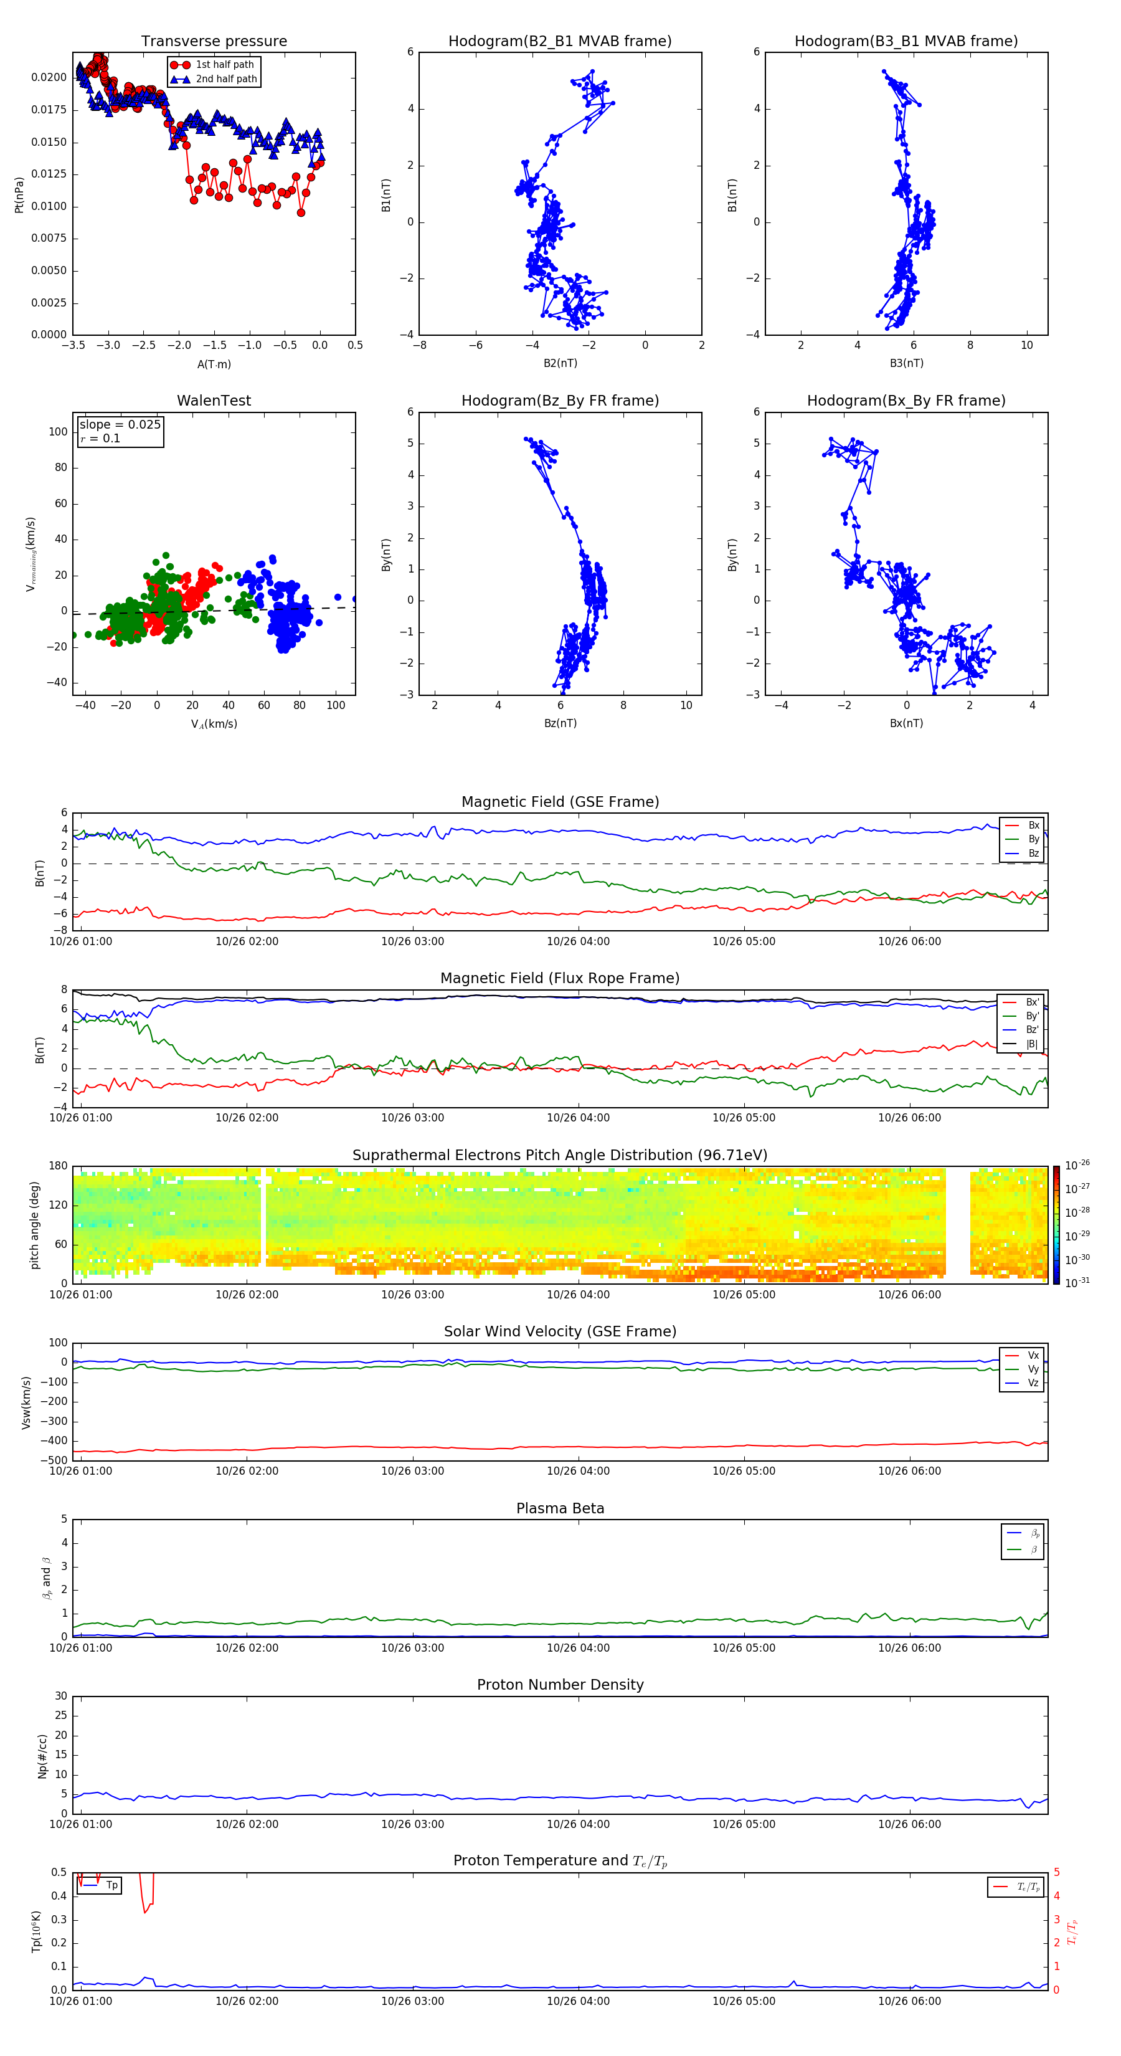Click the 'Hodogram(Bx_By FR frame)' title
This screenshot has height=2056, width=1121.
pos(906,401)
